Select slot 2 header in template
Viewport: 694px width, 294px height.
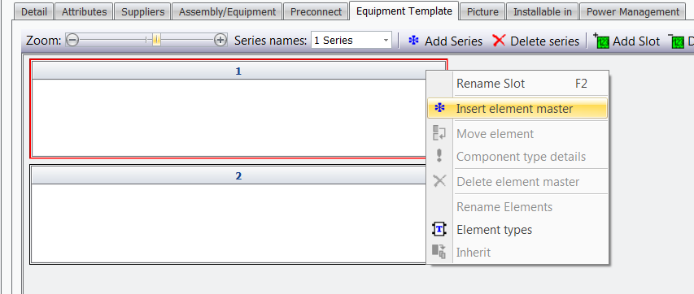(238, 176)
